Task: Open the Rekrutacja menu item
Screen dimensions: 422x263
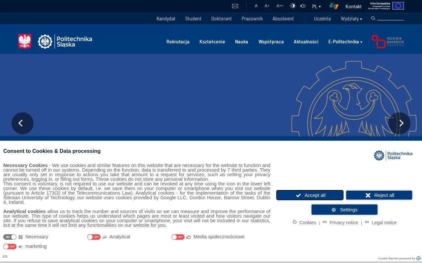Action: point(178,42)
